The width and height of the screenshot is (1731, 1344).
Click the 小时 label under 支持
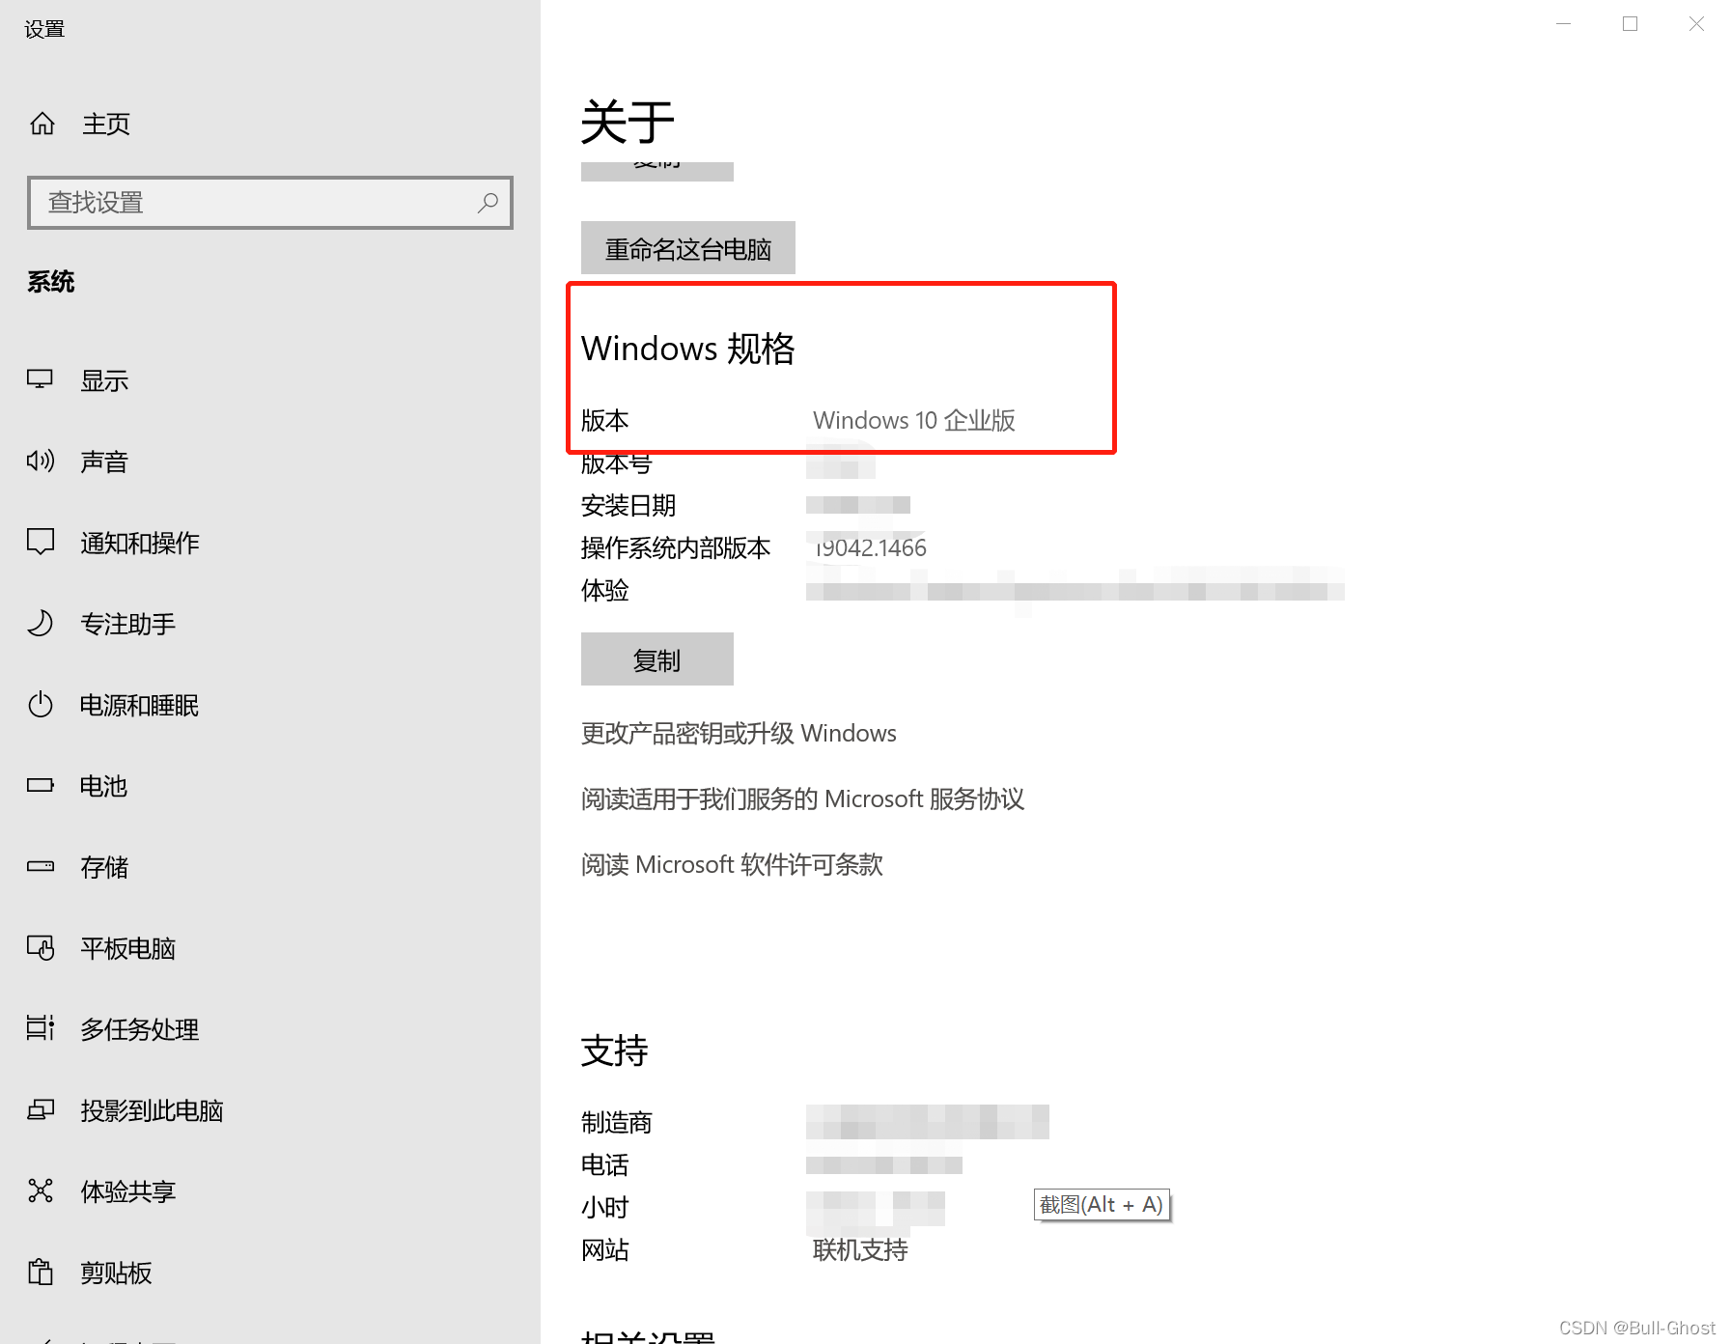tap(605, 1208)
